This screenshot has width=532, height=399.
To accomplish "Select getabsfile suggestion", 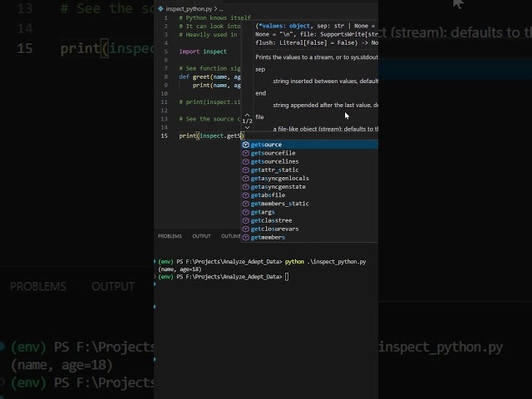I will click(310, 195).
